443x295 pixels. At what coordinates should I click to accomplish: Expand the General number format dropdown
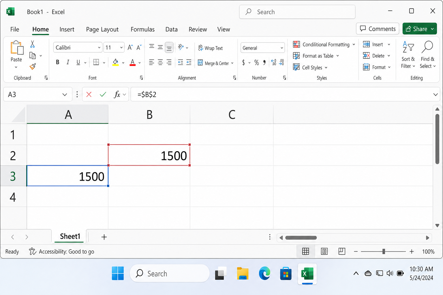coord(282,48)
